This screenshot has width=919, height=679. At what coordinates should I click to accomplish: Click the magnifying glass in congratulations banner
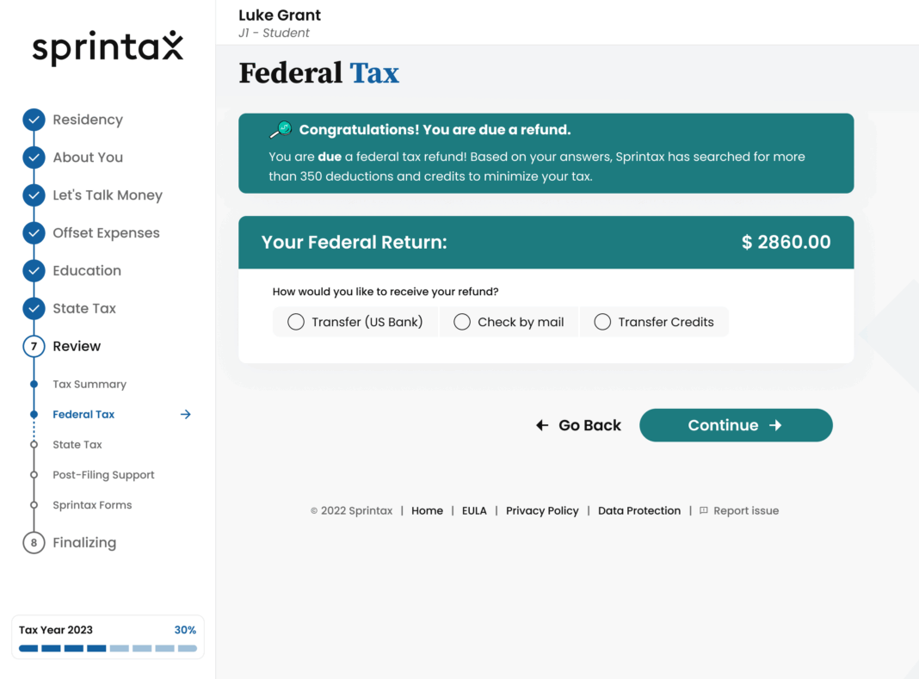pyautogui.click(x=279, y=128)
